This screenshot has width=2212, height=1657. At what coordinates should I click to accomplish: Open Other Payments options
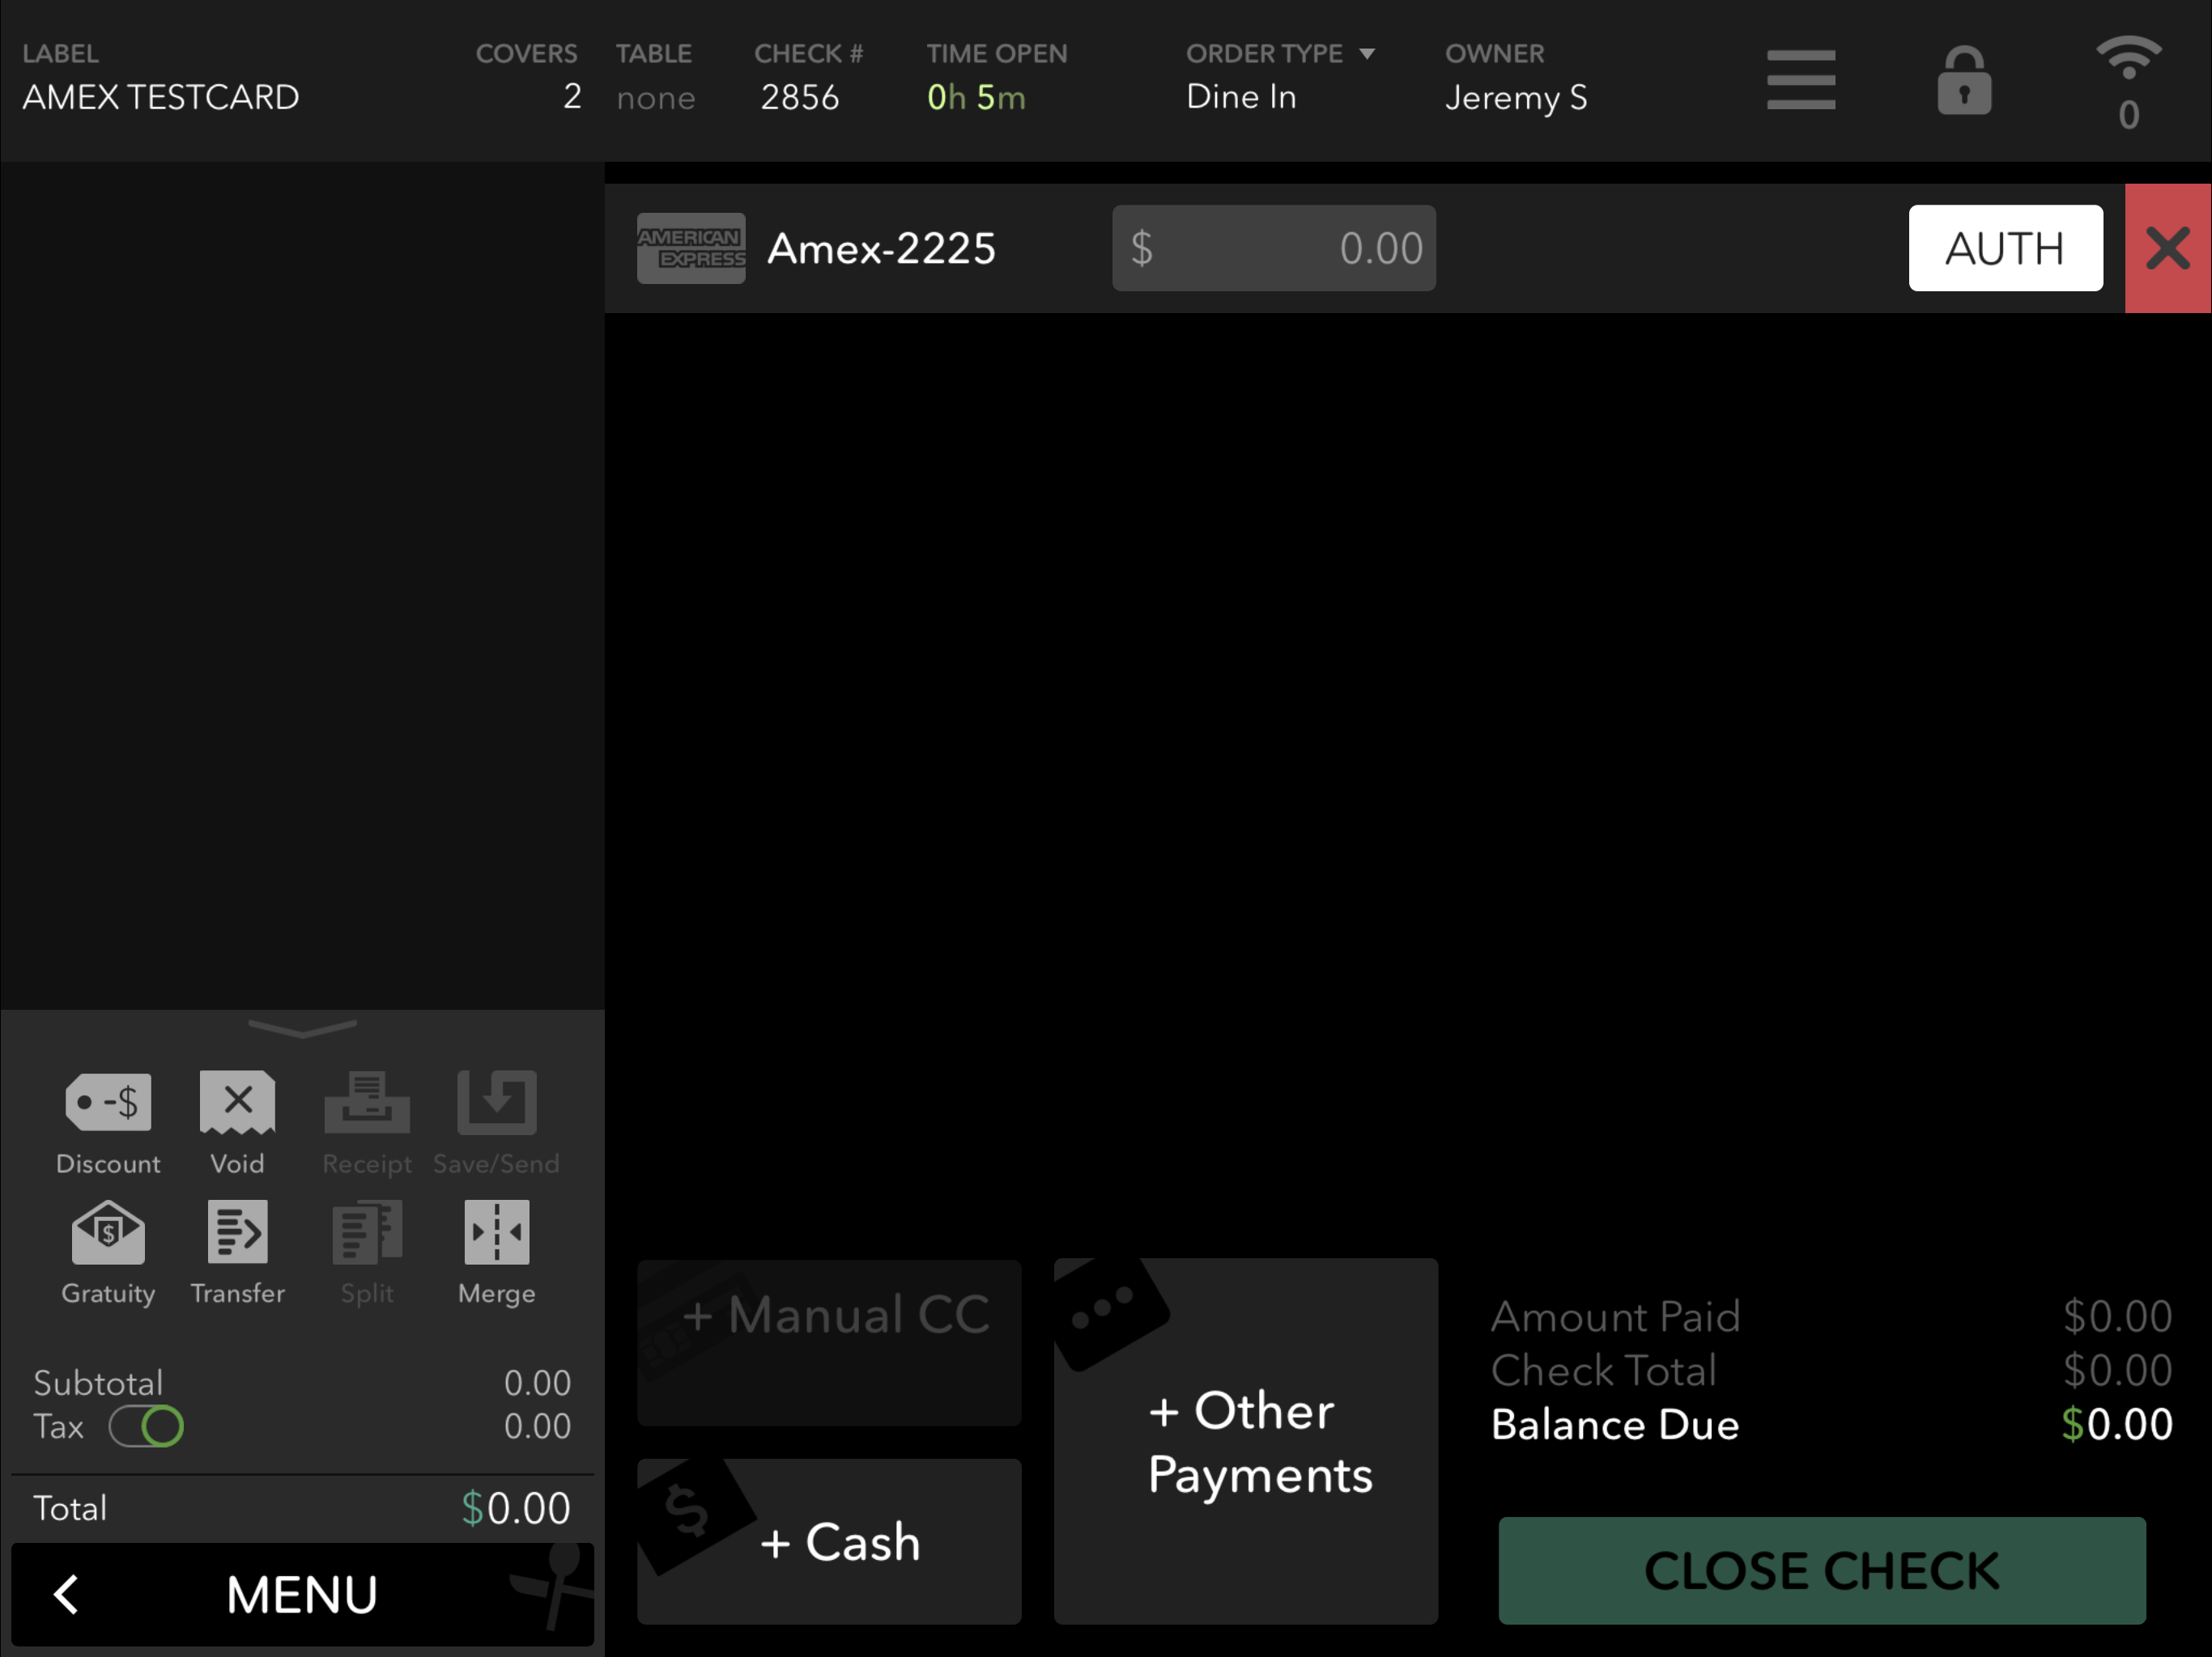click(x=1245, y=1441)
